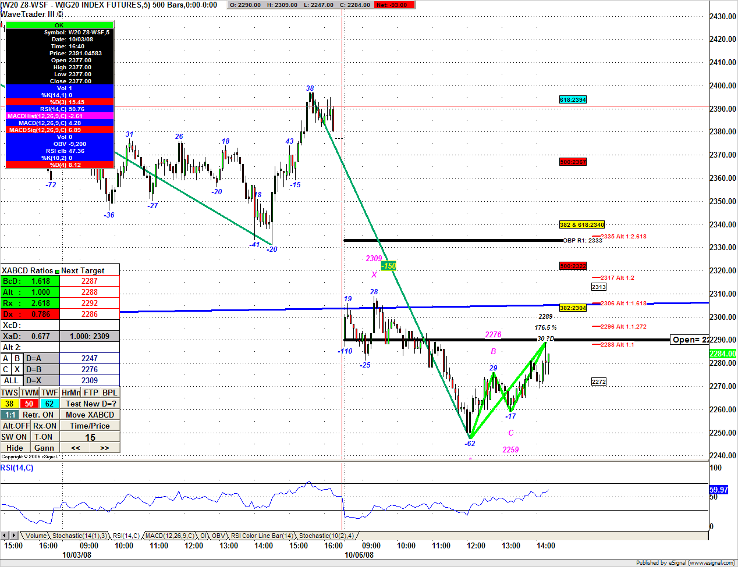Hide the XABCD panel
The width and height of the screenshot is (738, 567).
pos(15,448)
